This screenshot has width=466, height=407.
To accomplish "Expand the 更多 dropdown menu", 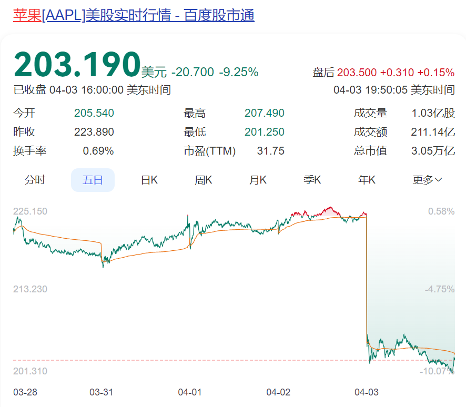I will coord(428,180).
